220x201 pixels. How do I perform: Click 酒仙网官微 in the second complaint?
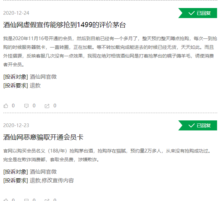point(43,172)
